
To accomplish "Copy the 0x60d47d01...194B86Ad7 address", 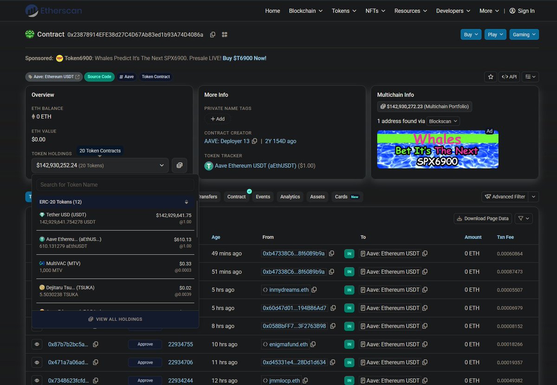I will (x=333, y=308).
